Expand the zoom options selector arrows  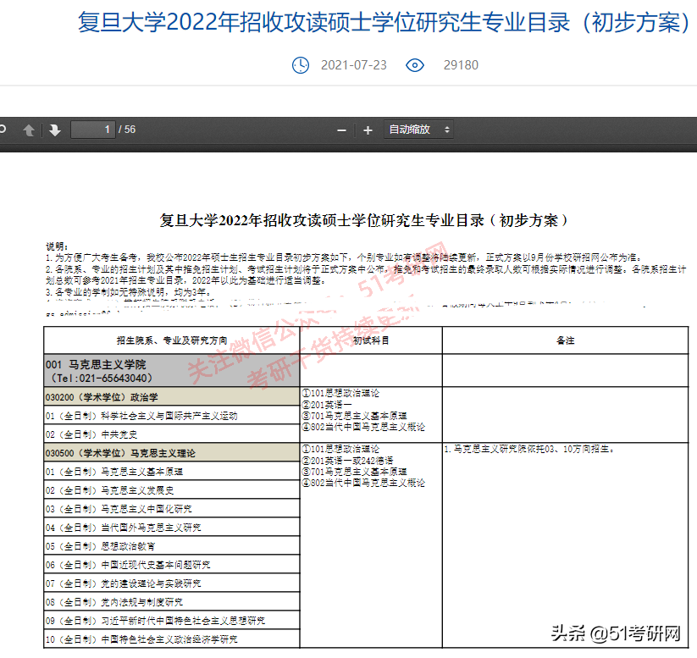[x=446, y=130]
